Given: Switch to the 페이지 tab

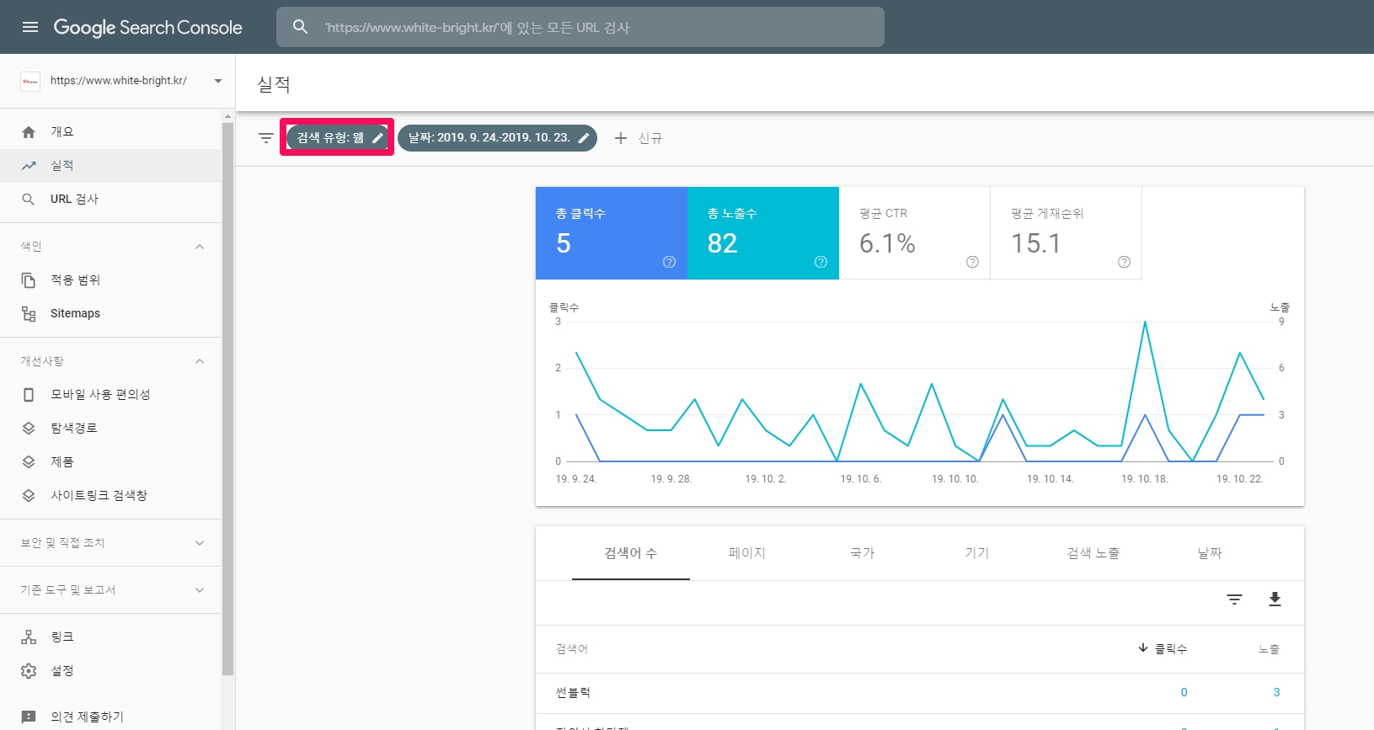Looking at the screenshot, I should pyautogui.click(x=746, y=553).
